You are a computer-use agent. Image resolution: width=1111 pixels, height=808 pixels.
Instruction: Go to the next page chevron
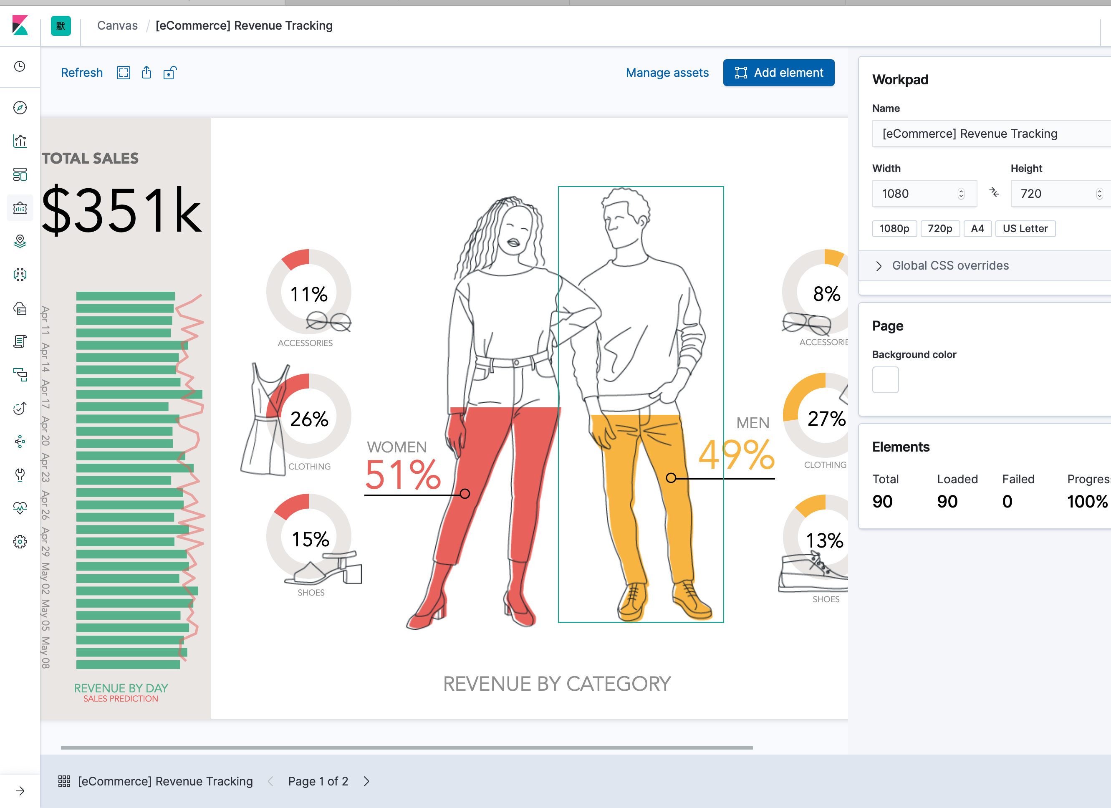(366, 781)
